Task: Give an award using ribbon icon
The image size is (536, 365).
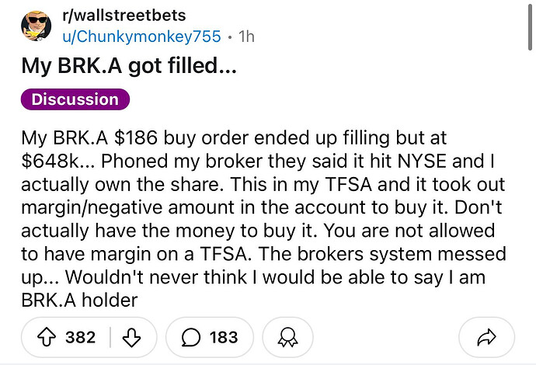Action: (x=288, y=337)
